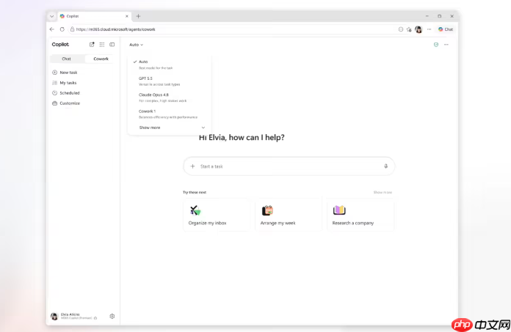This screenshot has width=511, height=332.
Task: Click the Organize my inbox icon
Action: 195,210
